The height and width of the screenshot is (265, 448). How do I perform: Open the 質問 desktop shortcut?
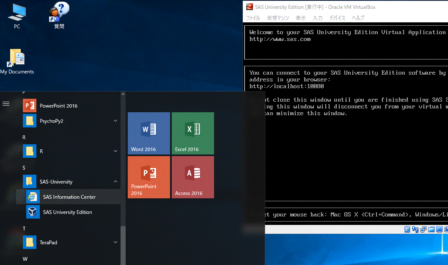coord(59,16)
